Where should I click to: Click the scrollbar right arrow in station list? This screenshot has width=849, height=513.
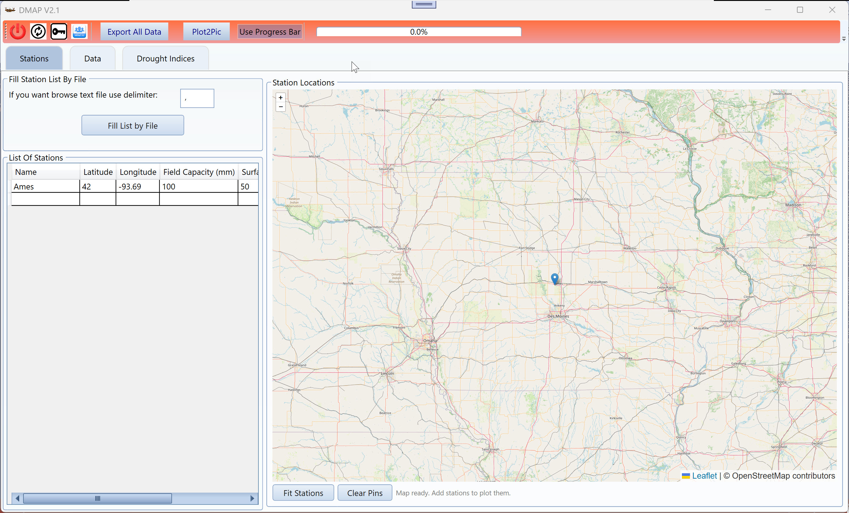pos(252,498)
